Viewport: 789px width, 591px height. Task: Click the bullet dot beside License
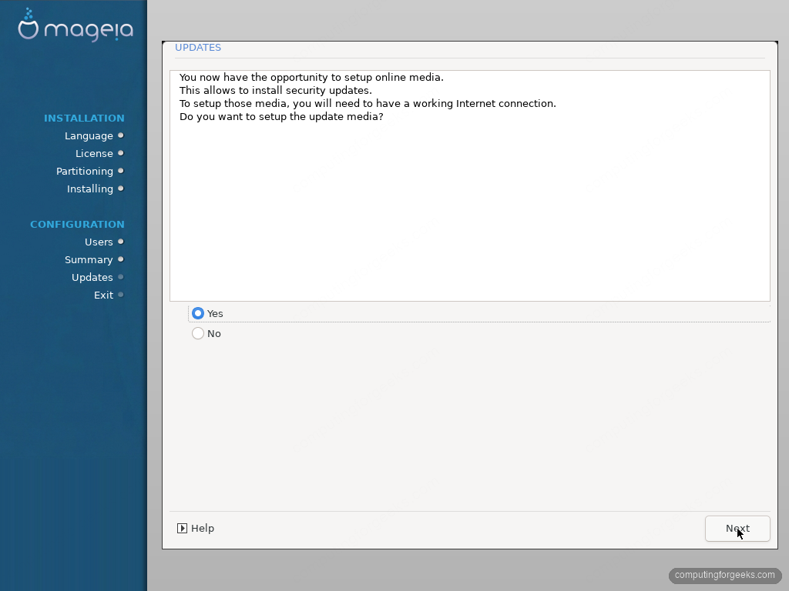click(x=121, y=153)
